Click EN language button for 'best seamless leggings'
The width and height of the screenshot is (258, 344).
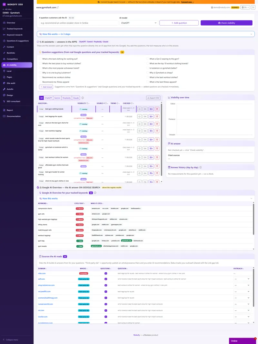pyautogui.click(x=145, y=131)
